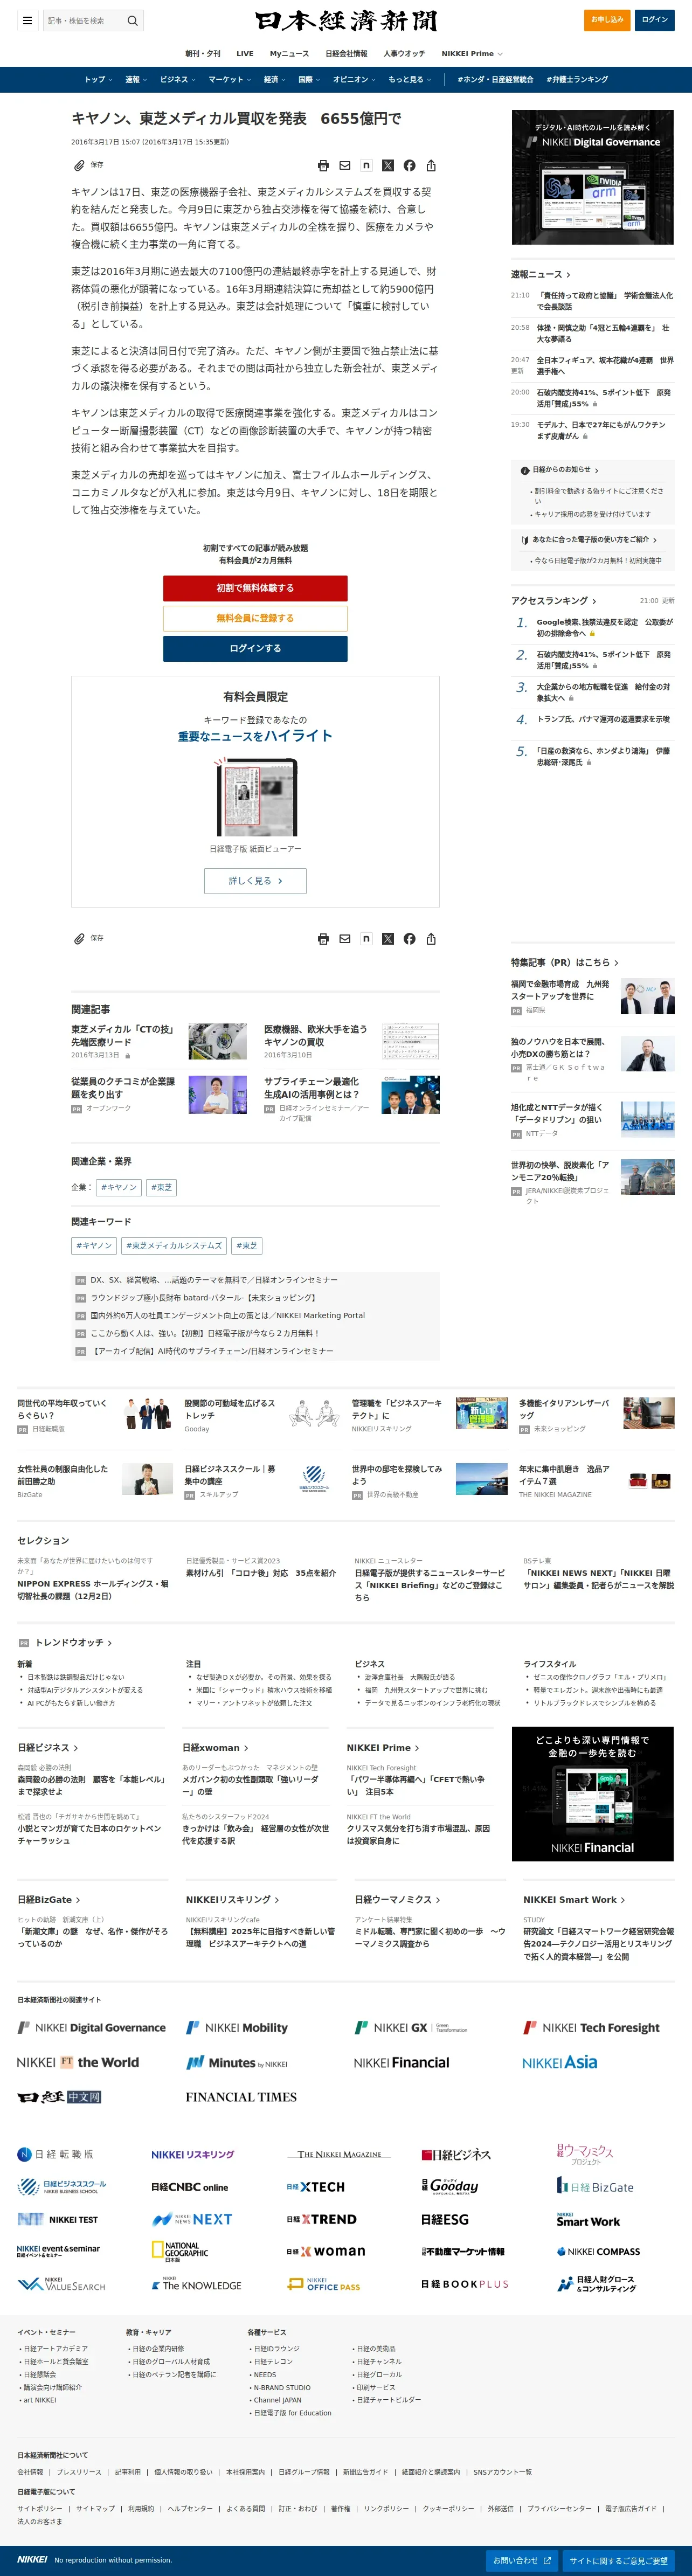692x2576 pixels.
Task: Open article 東芝メディカル「CTの技」先端医療リード
Action: pyautogui.click(x=122, y=1035)
